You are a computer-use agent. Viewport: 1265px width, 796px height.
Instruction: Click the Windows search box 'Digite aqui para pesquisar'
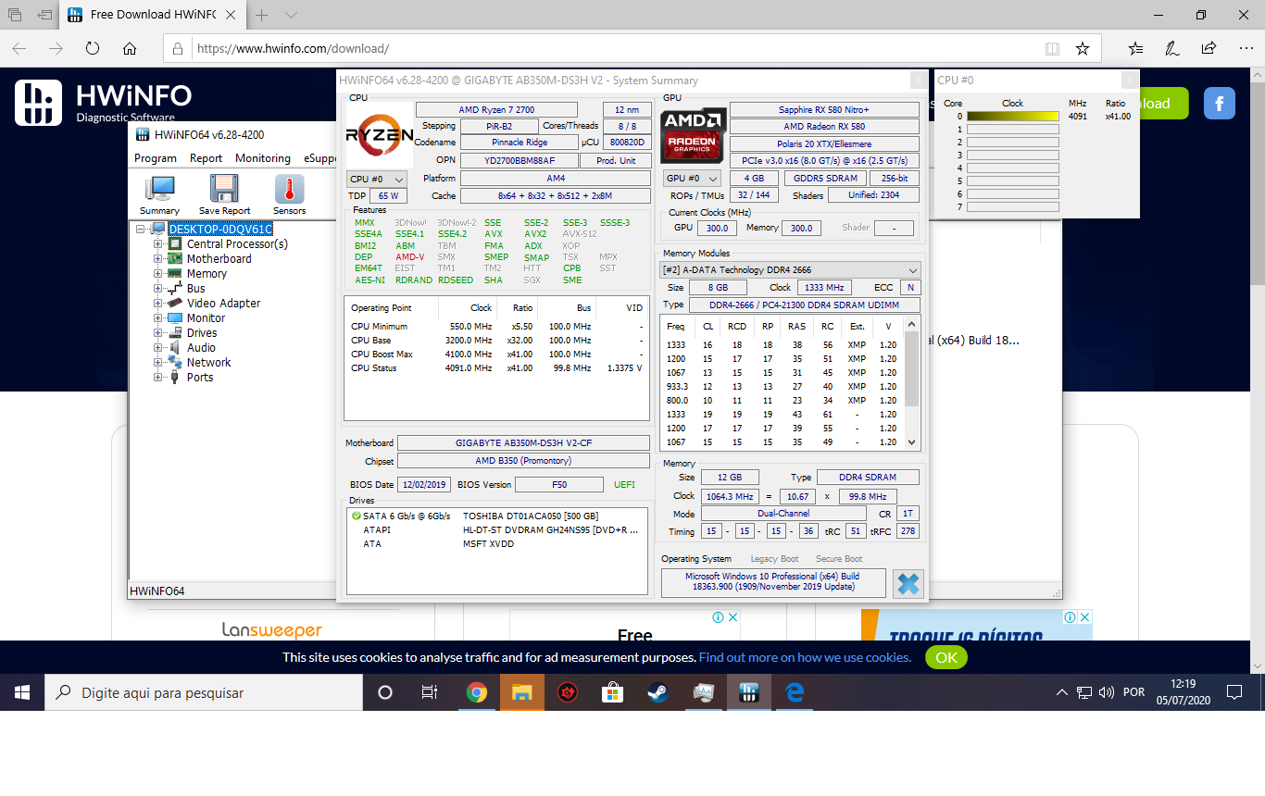[204, 692]
